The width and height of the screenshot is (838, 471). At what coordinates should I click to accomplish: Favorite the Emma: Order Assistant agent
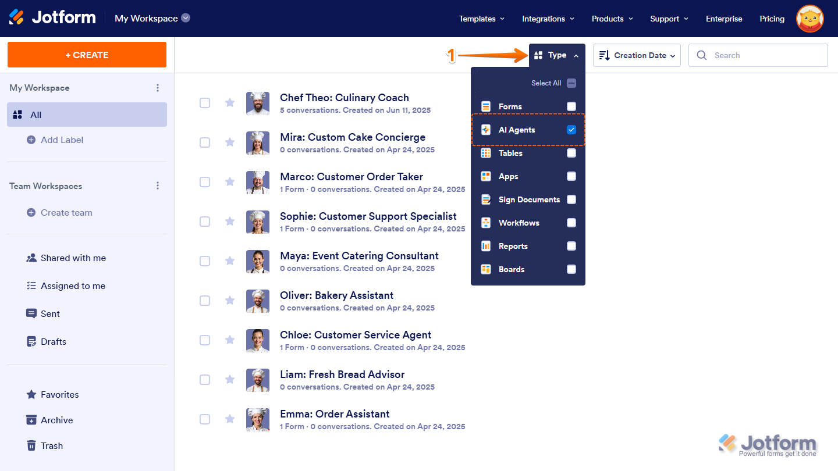pos(230,419)
